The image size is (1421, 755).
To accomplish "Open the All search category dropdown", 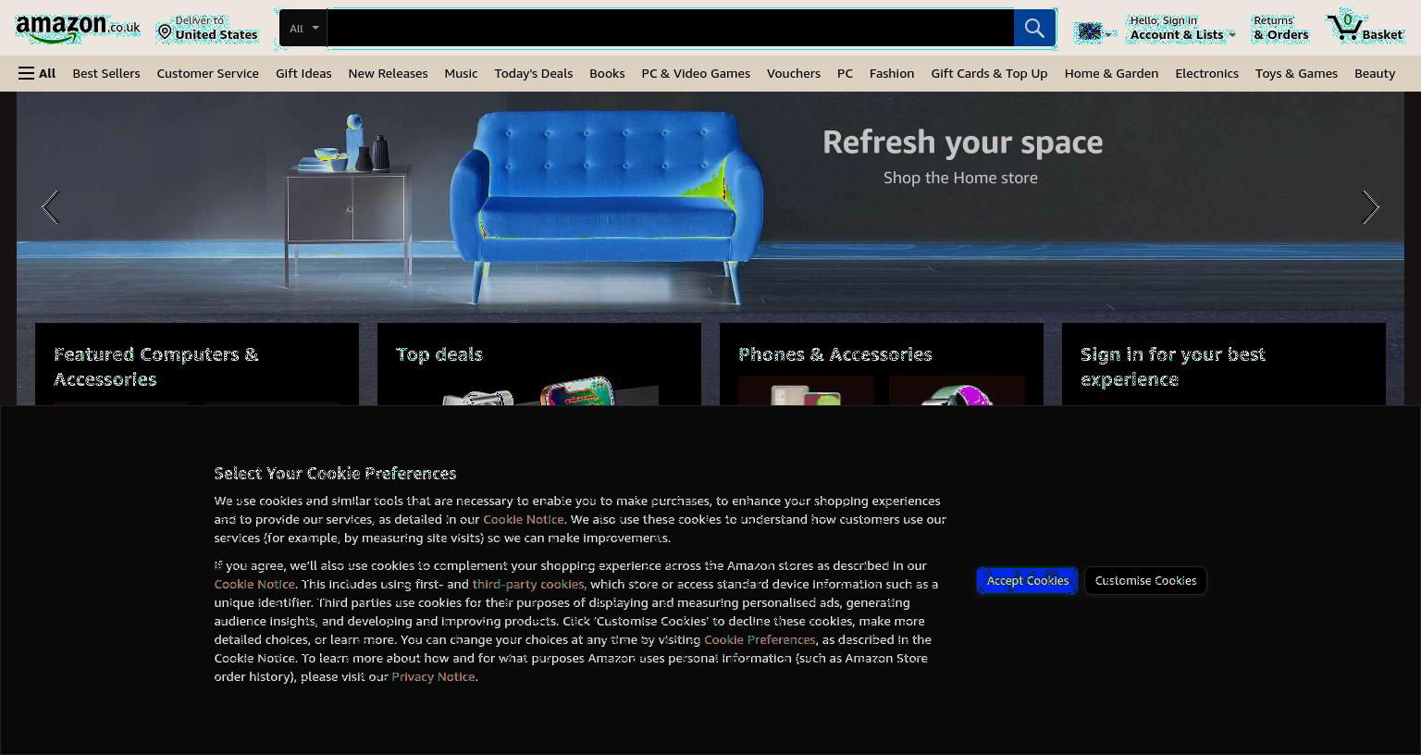I will (x=303, y=28).
